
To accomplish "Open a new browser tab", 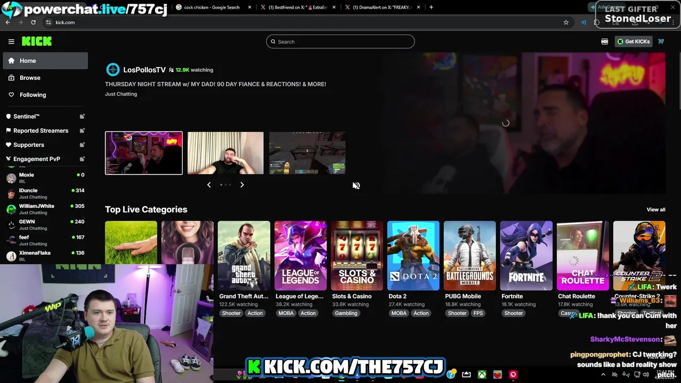I will pyautogui.click(x=431, y=7).
